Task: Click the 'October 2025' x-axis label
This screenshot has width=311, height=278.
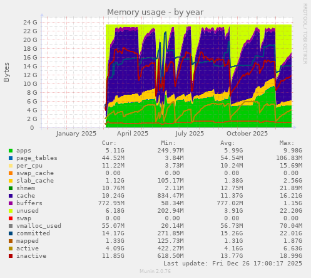Action: (247, 134)
